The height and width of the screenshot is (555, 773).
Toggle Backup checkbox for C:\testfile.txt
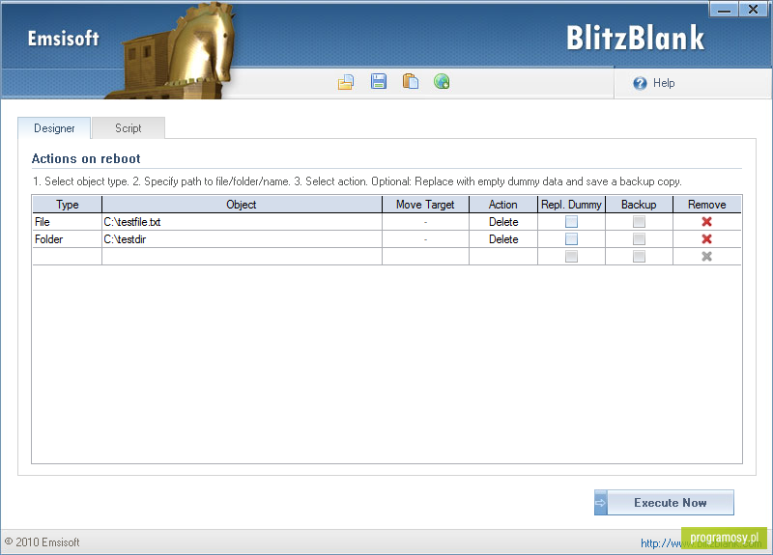pos(639,222)
